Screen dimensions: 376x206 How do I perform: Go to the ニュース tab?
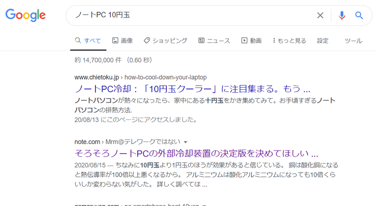coord(214,40)
